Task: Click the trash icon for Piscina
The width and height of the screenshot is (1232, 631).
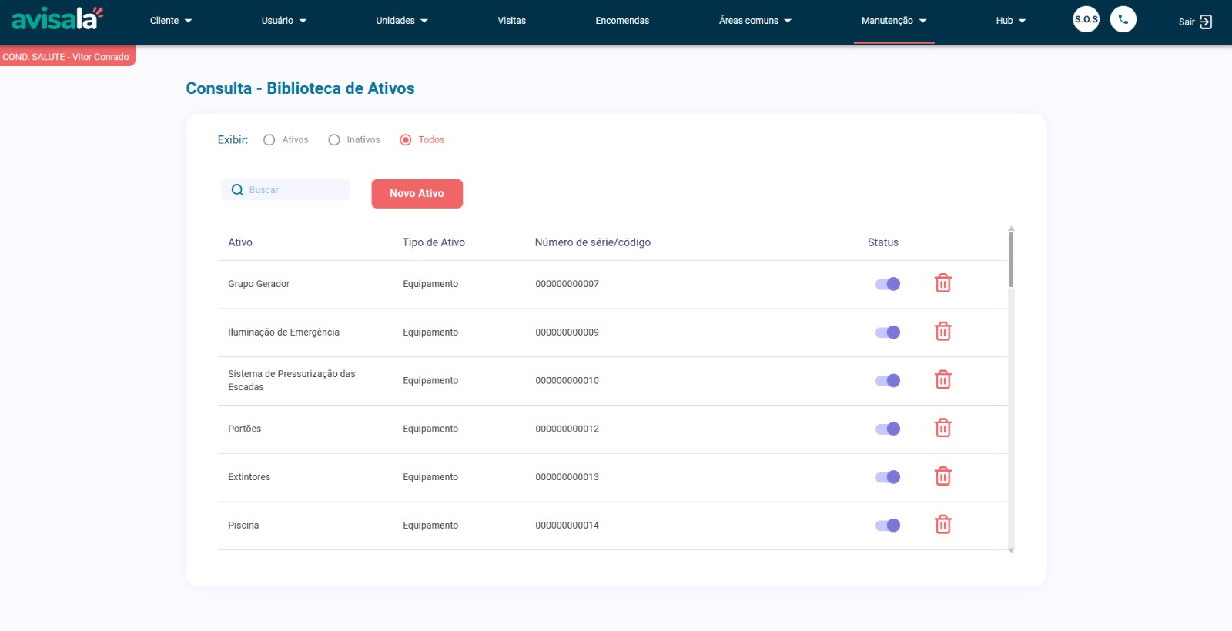Action: point(942,525)
